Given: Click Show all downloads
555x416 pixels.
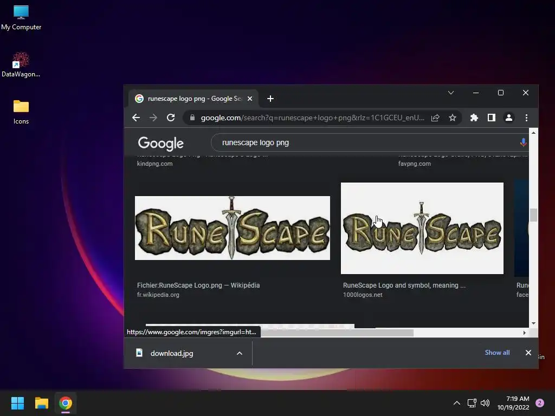Looking at the screenshot, I should click(x=497, y=353).
